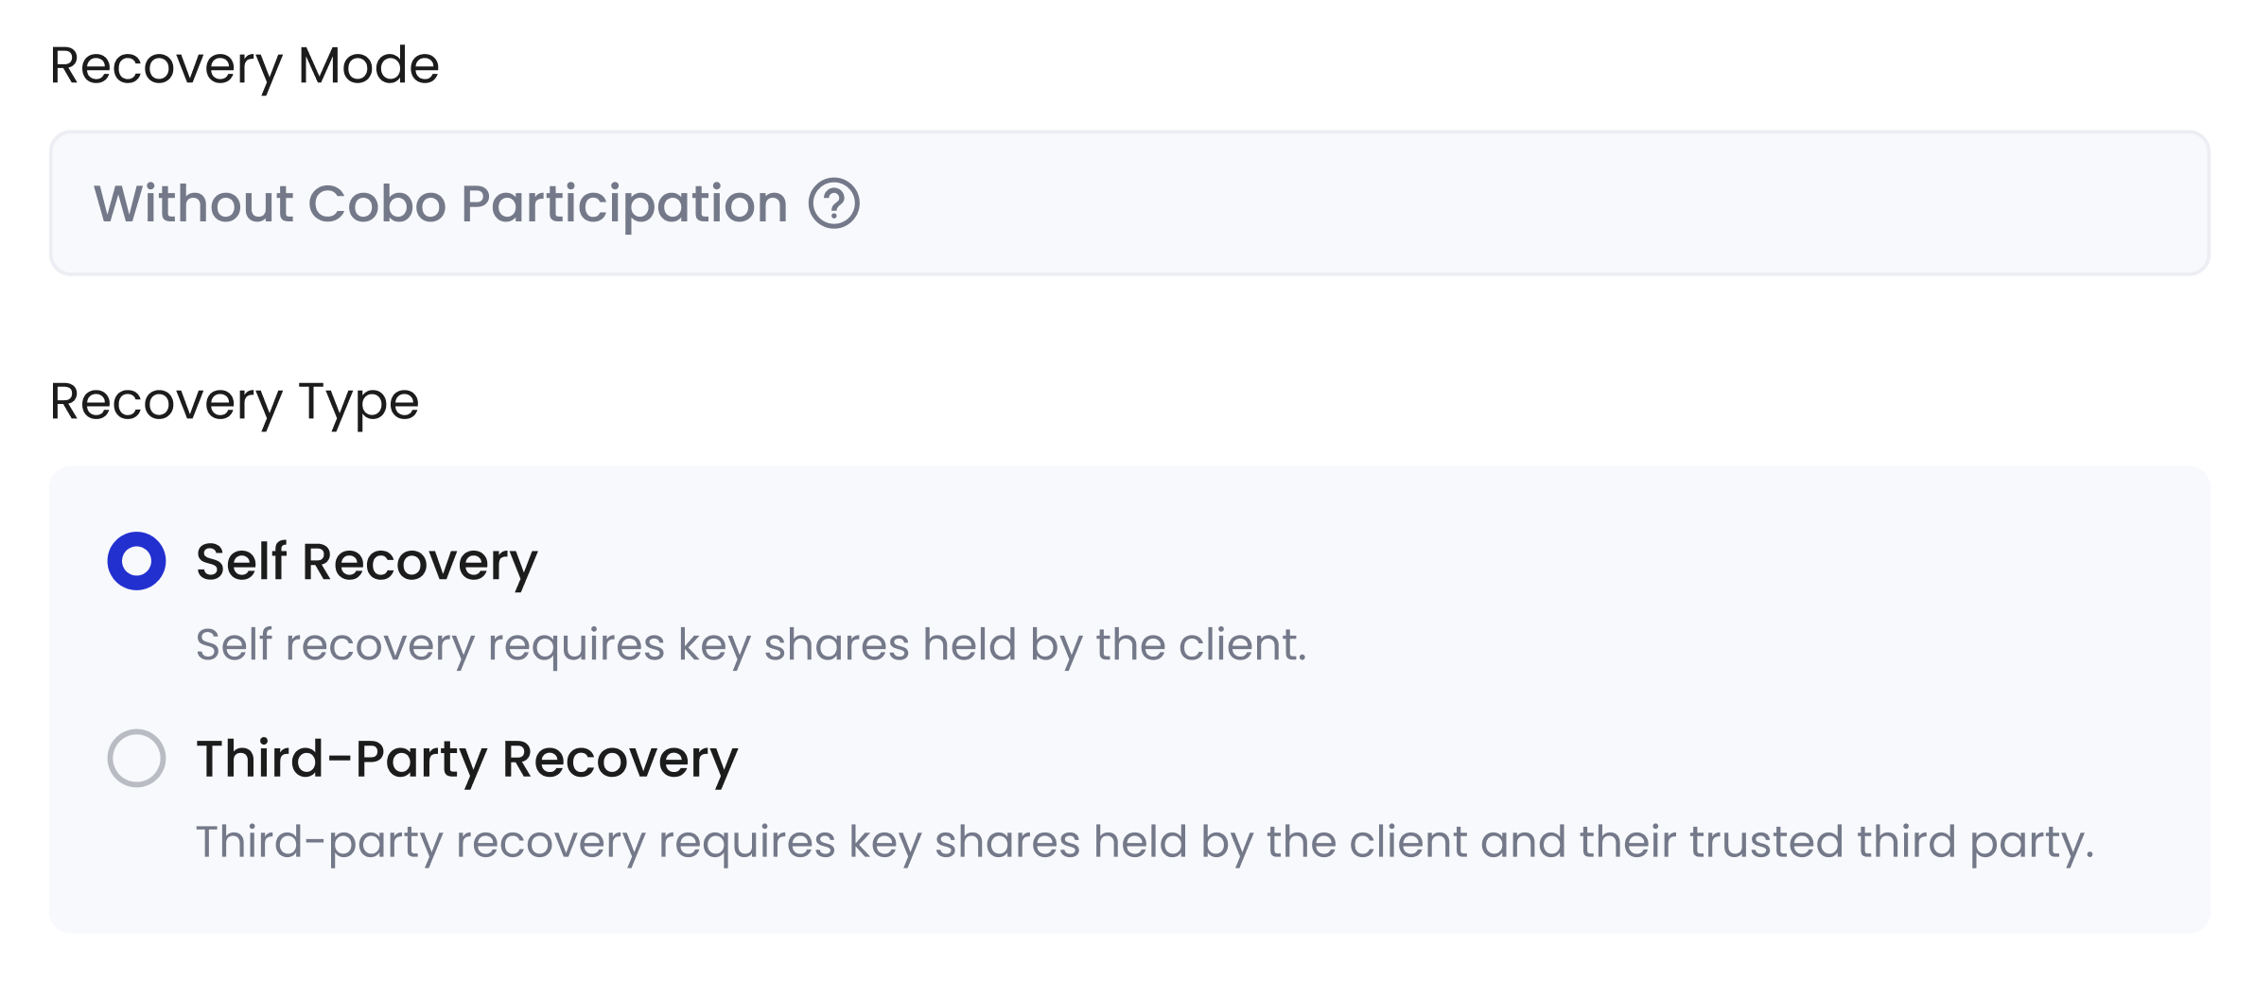Click the words 'held by the client' under Self Recovery
Image resolution: width=2255 pixels, height=982 pixels.
click(1112, 645)
